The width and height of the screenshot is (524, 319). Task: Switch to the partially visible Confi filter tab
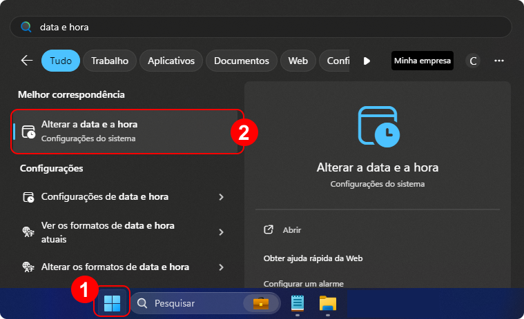[x=335, y=61]
